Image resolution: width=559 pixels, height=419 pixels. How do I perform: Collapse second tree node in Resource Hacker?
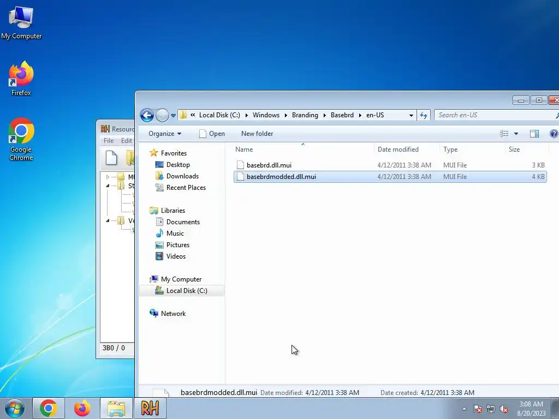108,185
